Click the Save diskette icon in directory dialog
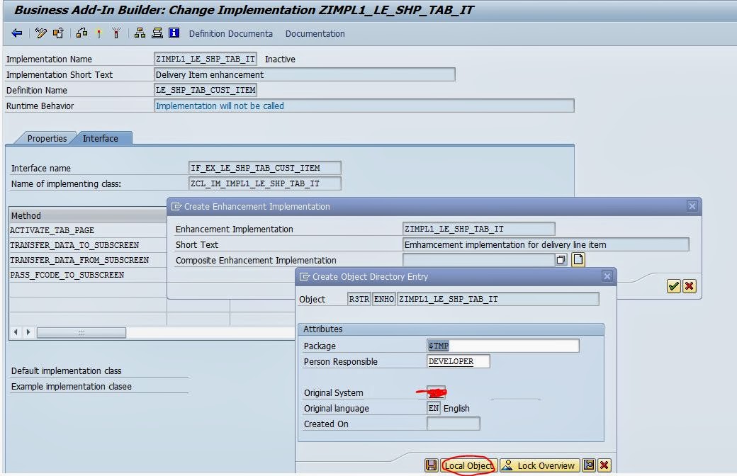The image size is (737, 476). click(x=431, y=465)
